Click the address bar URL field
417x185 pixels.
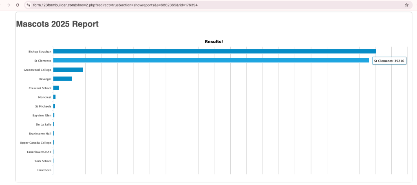coord(163,5)
